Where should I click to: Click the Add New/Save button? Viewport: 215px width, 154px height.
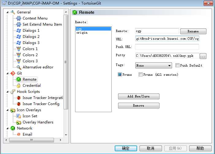click(x=139, y=96)
